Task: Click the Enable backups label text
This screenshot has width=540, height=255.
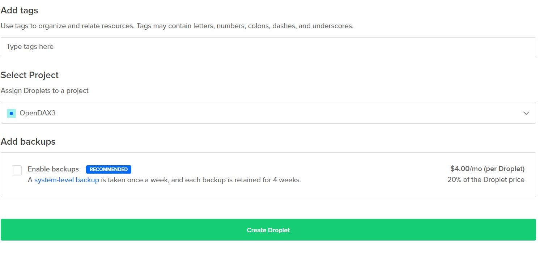Action: pos(53,169)
